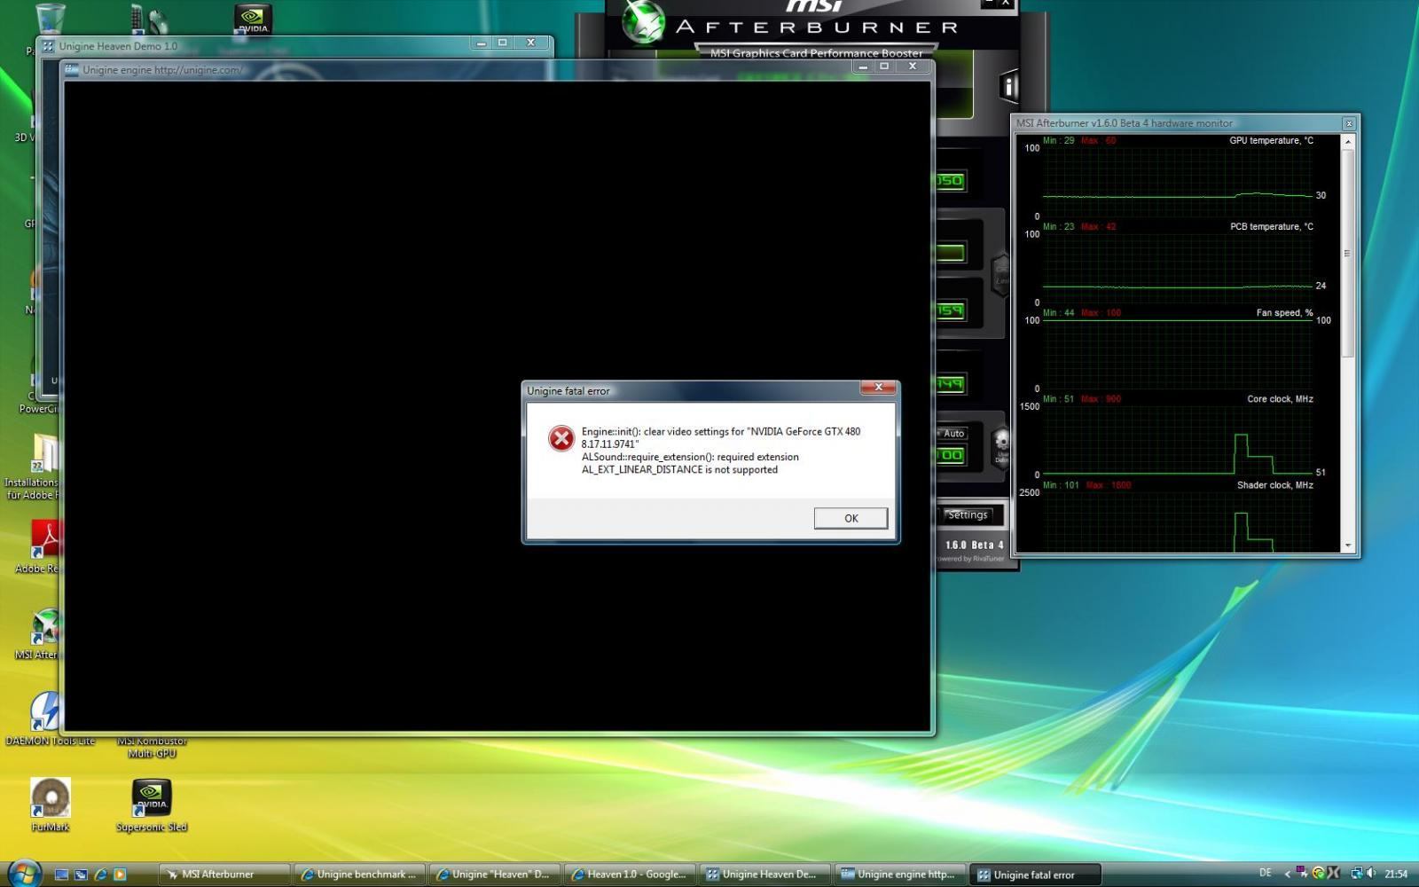Click the Afterburner jet logo emblem
The image size is (1419, 887).
pyautogui.click(x=643, y=22)
